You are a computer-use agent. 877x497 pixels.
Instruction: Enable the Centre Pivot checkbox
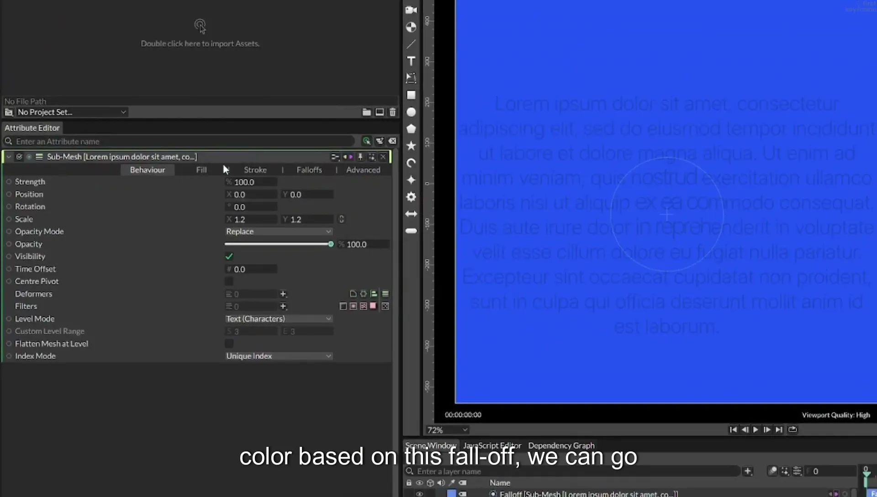coord(229,281)
